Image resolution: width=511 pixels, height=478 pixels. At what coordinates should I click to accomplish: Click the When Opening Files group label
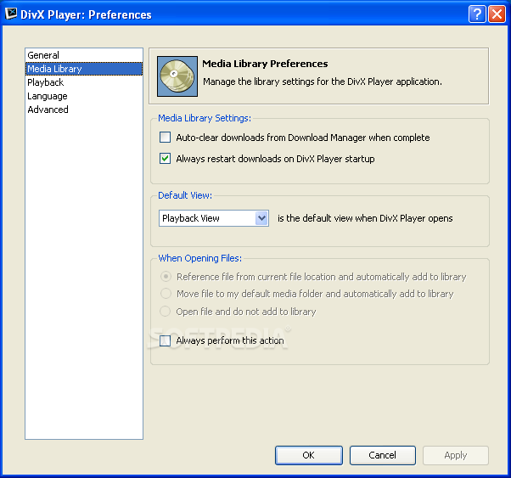pyautogui.click(x=200, y=258)
